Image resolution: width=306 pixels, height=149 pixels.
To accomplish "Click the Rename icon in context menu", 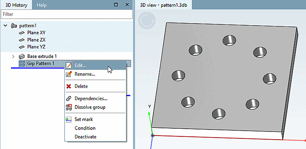I will (69, 74).
